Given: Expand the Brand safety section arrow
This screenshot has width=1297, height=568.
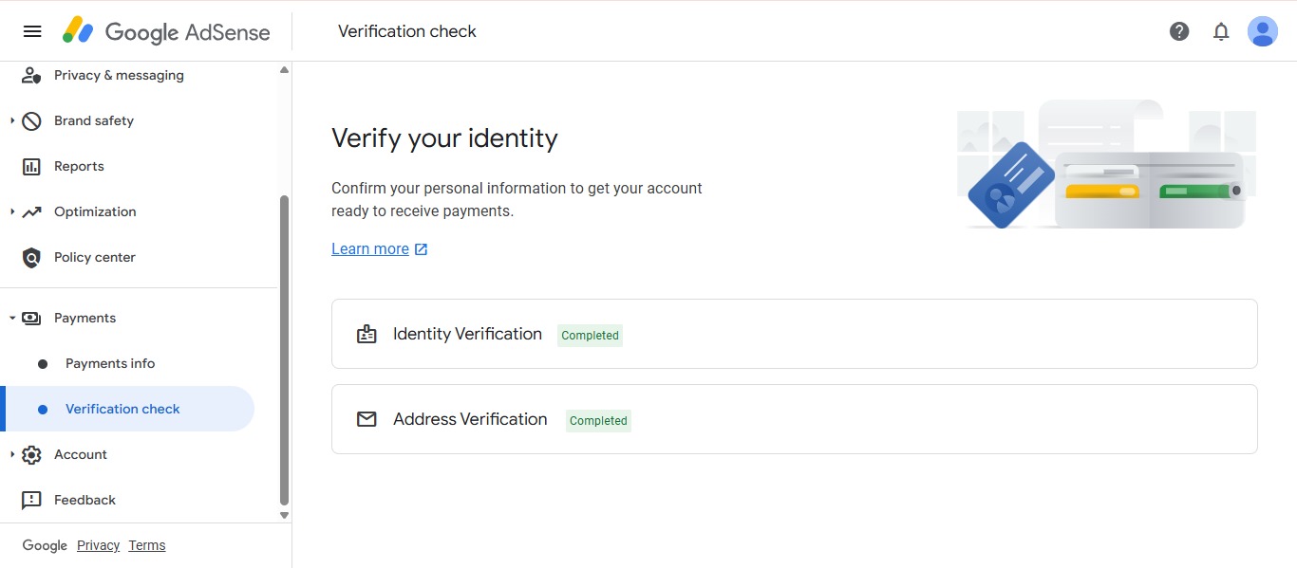Looking at the screenshot, I should (12, 120).
